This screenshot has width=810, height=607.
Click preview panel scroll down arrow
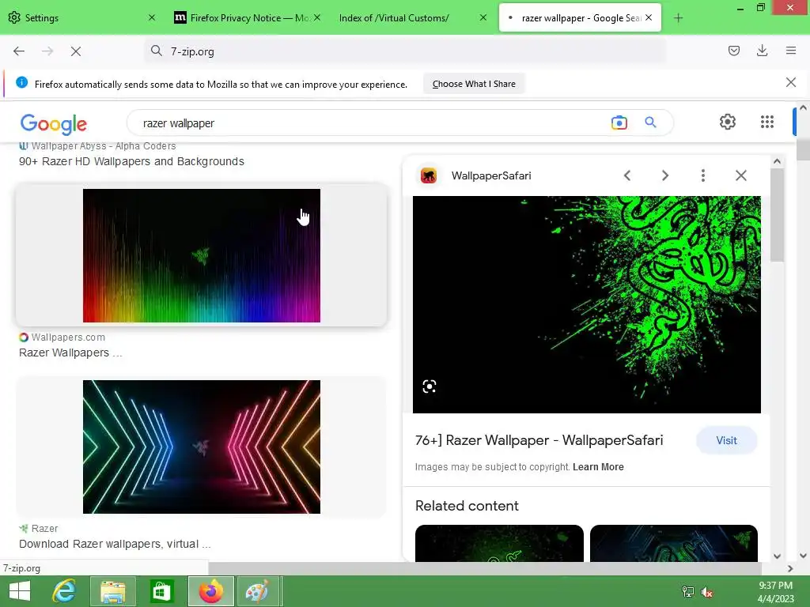click(x=777, y=556)
